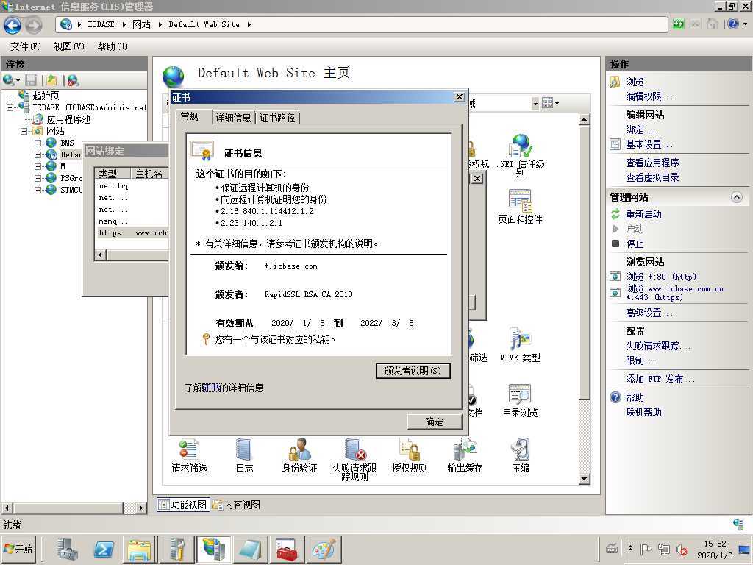Click 基本设置... in the Actions pane
753x565 pixels.
coord(649,144)
